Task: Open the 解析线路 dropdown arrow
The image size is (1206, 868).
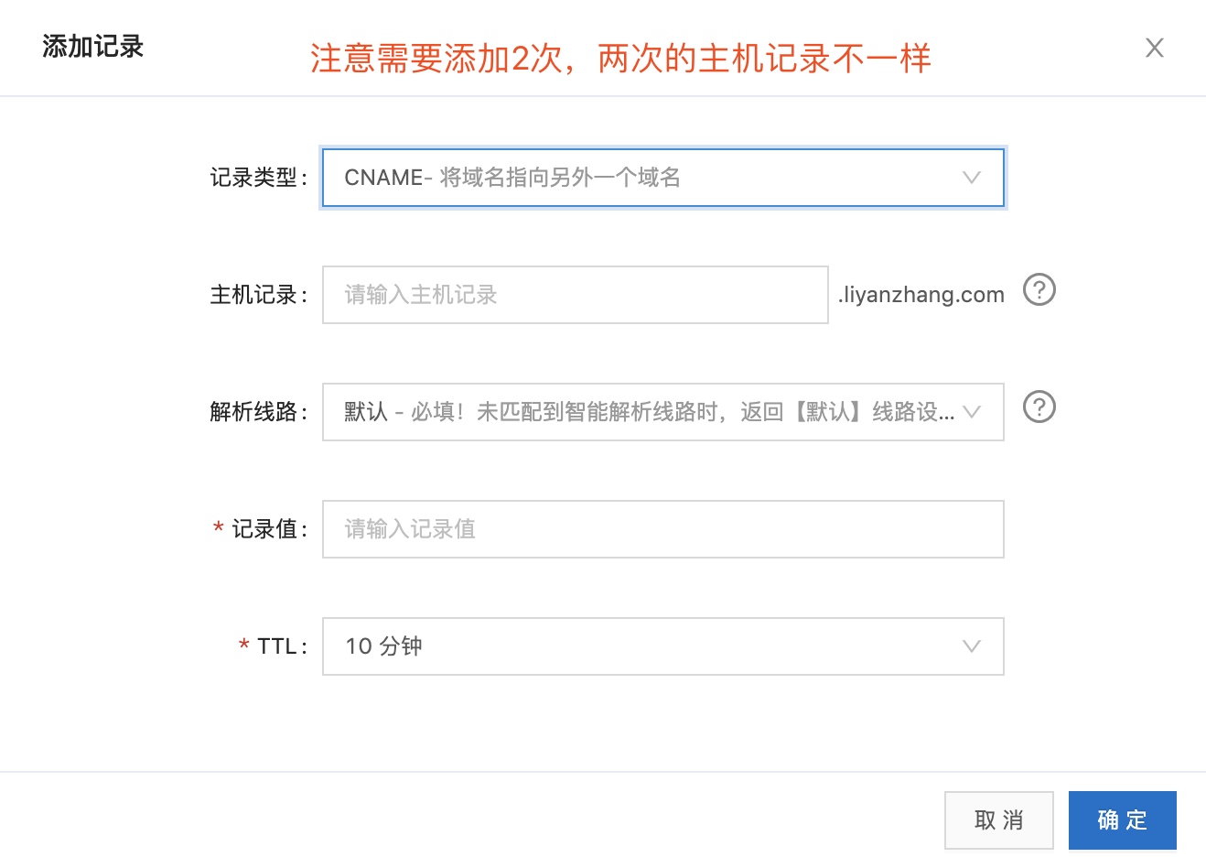Action: click(972, 412)
